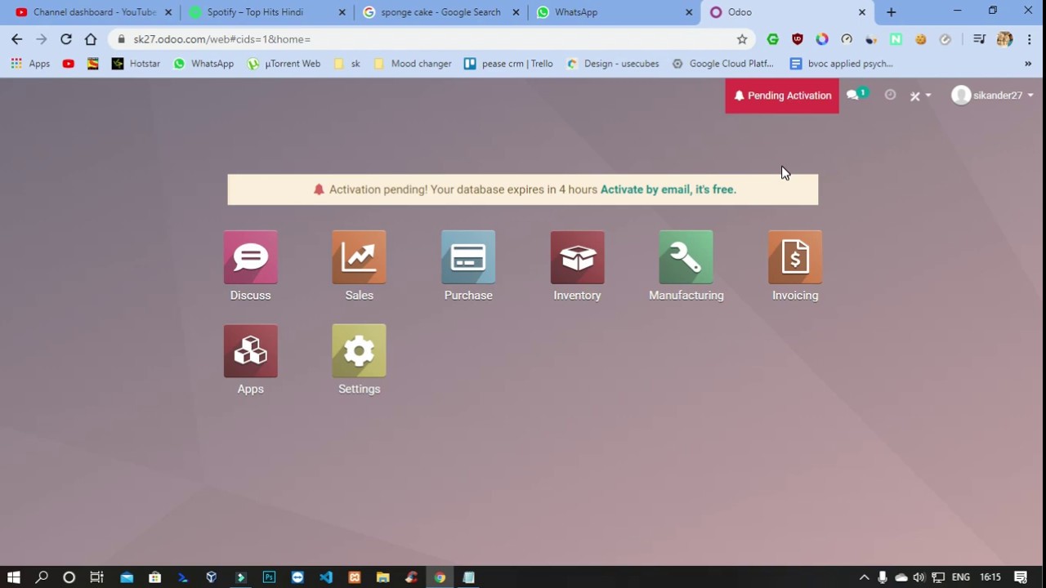This screenshot has width=1046, height=588.
Task: Open Odoo Settings
Action: point(359,360)
